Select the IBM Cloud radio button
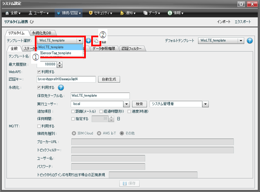 (74, 133)
